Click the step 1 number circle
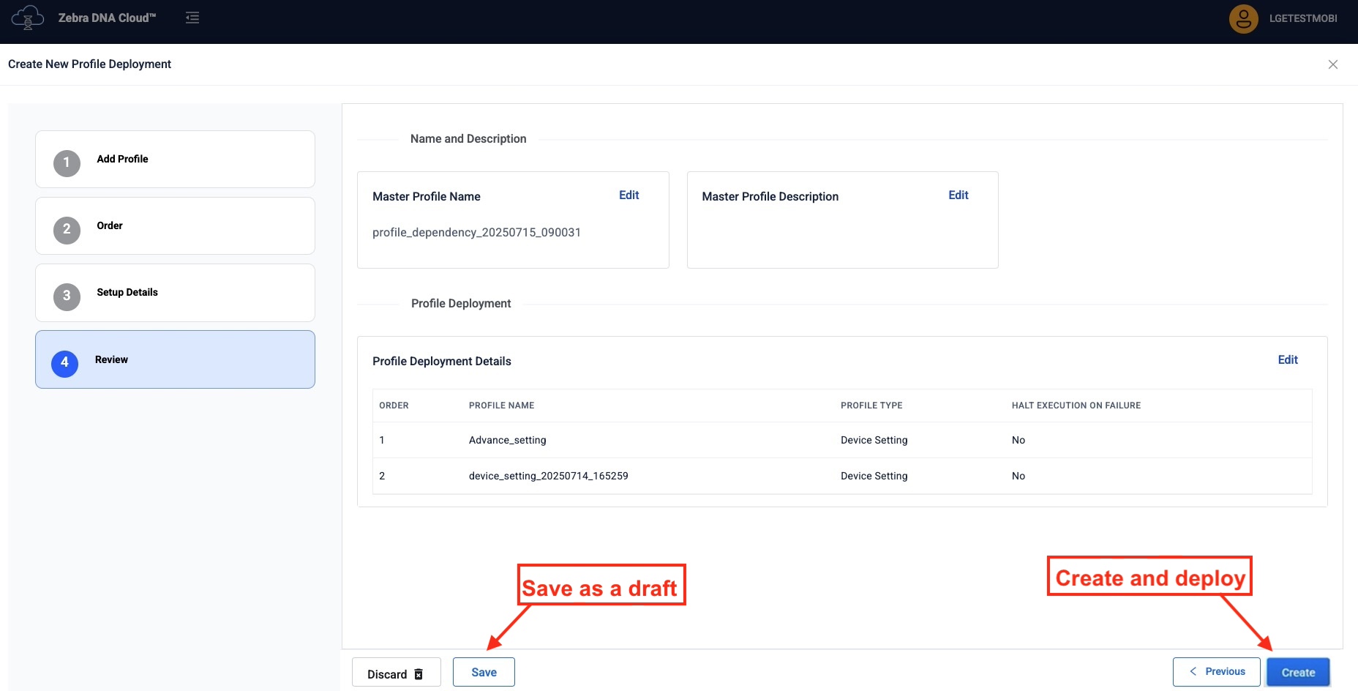This screenshot has height=691, width=1358. [x=67, y=163]
